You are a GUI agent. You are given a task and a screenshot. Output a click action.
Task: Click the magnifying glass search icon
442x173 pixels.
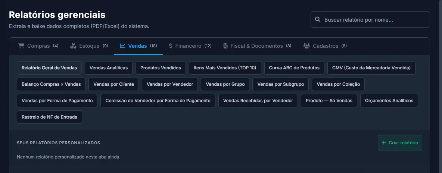pyautogui.click(x=318, y=20)
